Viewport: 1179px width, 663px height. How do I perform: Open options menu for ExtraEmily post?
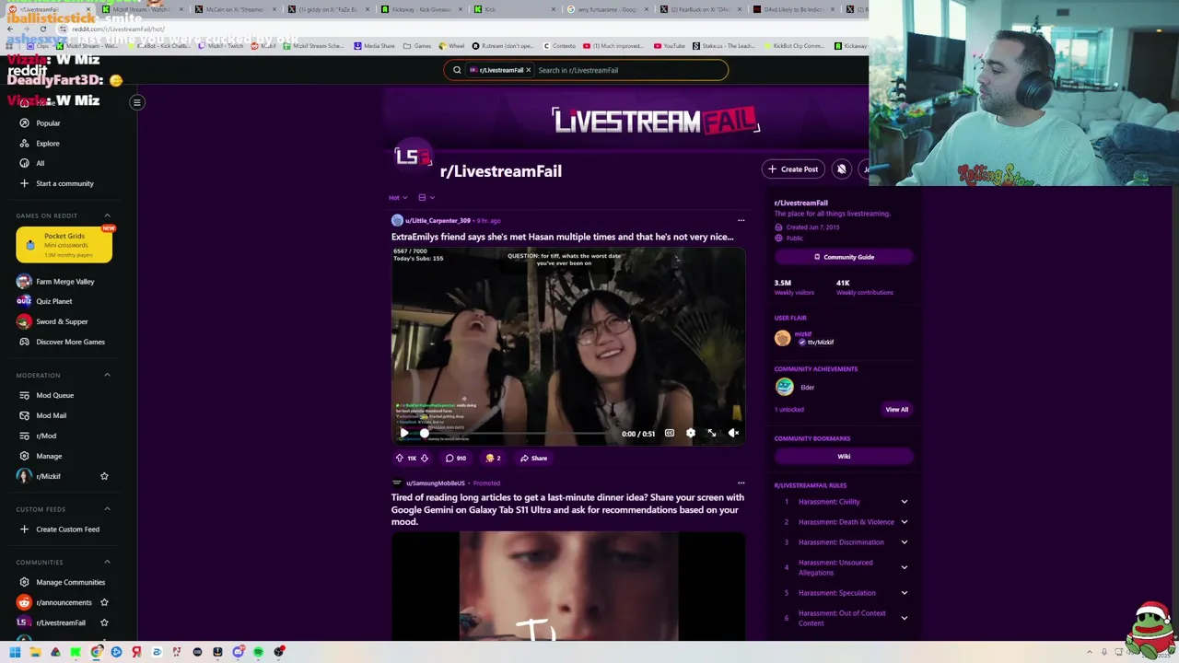pos(741,220)
